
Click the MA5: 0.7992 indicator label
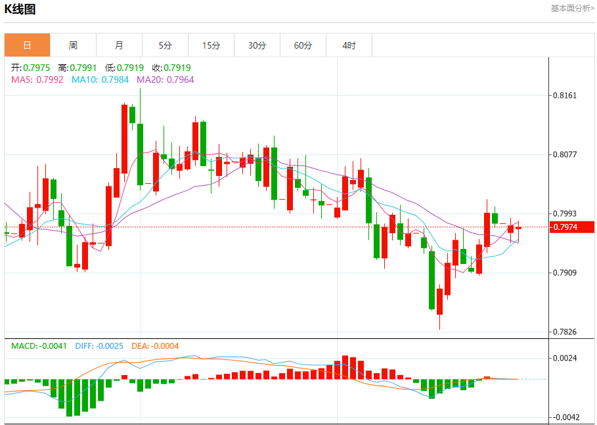[x=37, y=79]
